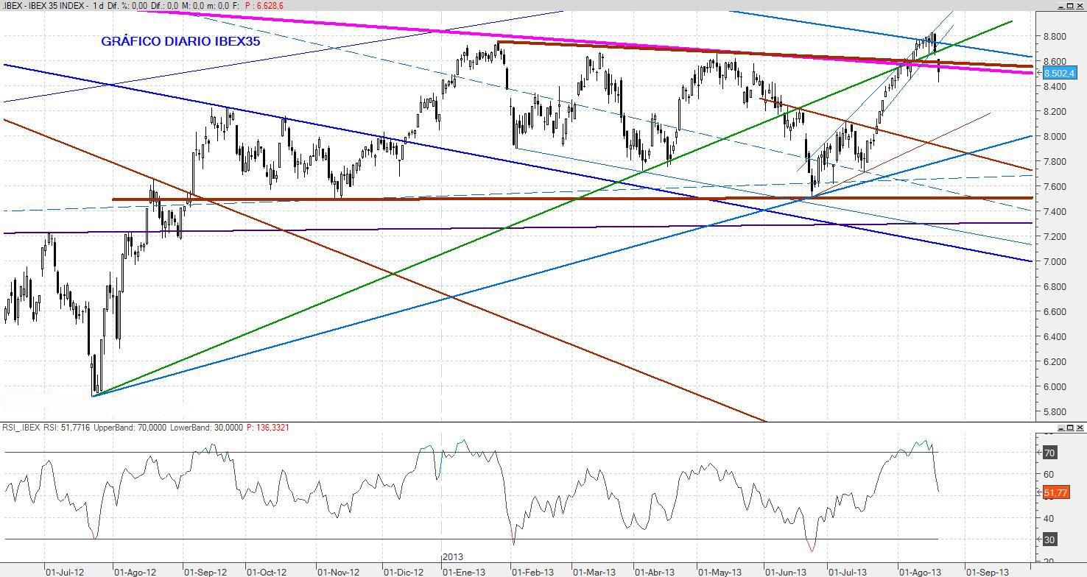Image resolution: width=1087 pixels, height=577 pixels.
Task: Click the .IBEX - IBEX 35 INDEX title
Action: tap(44, 6)
